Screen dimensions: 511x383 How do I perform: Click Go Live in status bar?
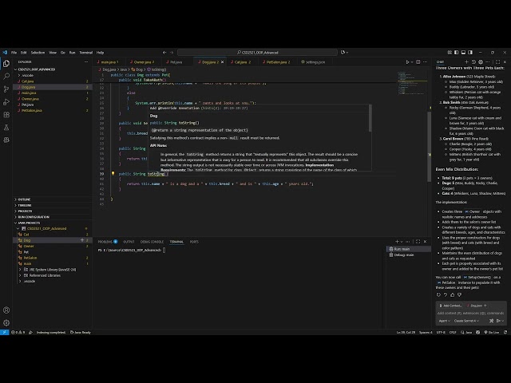(x=492, y=332)
